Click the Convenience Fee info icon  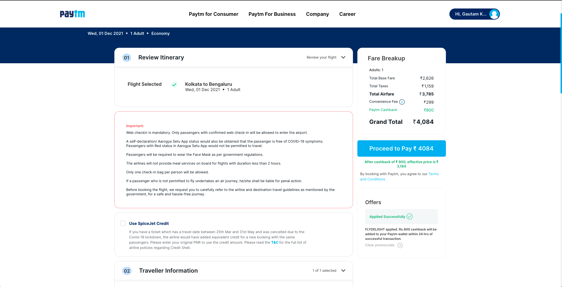(402, 102)
